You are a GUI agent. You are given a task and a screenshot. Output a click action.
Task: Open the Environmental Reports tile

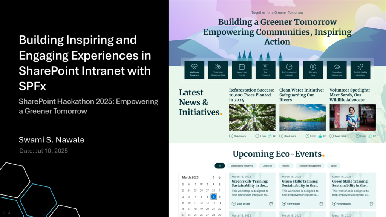[x=289, y=70]
